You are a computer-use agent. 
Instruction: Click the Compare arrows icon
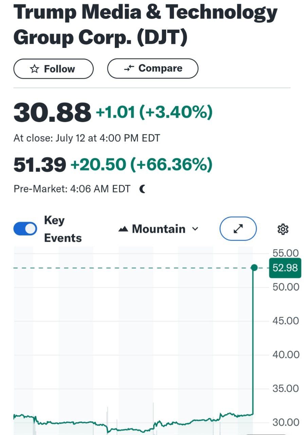point(129,68)
